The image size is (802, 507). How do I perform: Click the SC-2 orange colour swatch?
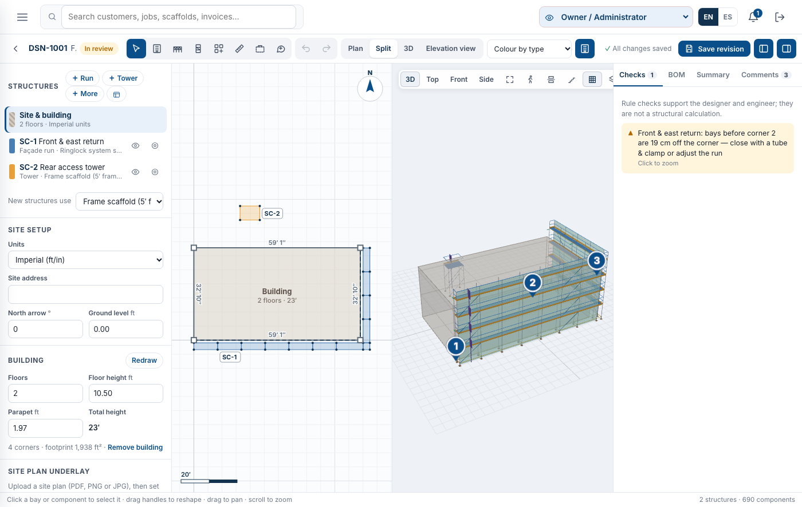pos(12,172)
